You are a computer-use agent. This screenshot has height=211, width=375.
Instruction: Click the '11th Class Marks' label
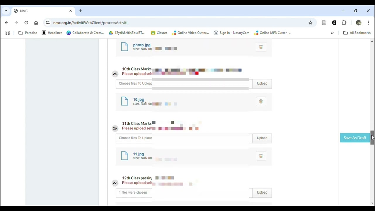[137, 124]
